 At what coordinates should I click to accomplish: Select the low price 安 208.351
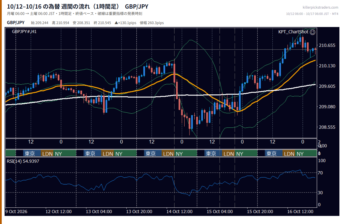point(81,23)
